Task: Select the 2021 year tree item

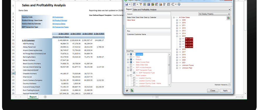Action: [184, 62]
